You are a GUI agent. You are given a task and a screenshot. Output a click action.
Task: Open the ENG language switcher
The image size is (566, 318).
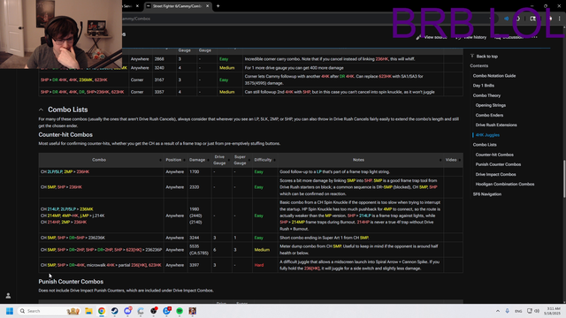518,311
